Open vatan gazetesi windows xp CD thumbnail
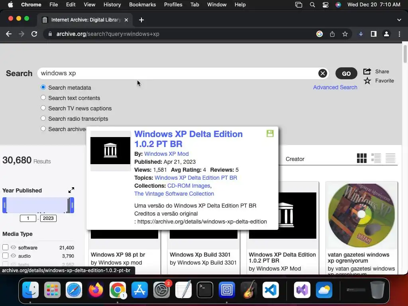The image size is (408, 306). pos(361,216)
